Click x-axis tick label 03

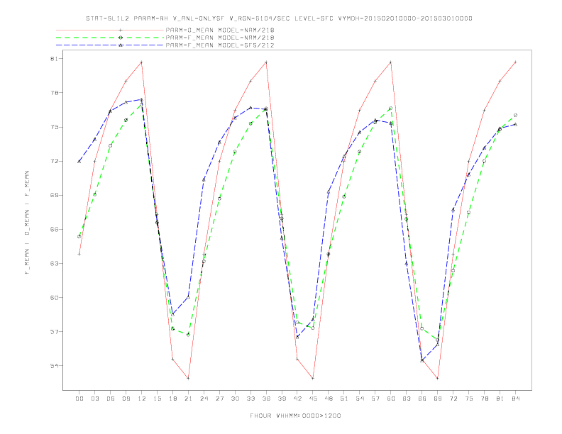[94, 399]
